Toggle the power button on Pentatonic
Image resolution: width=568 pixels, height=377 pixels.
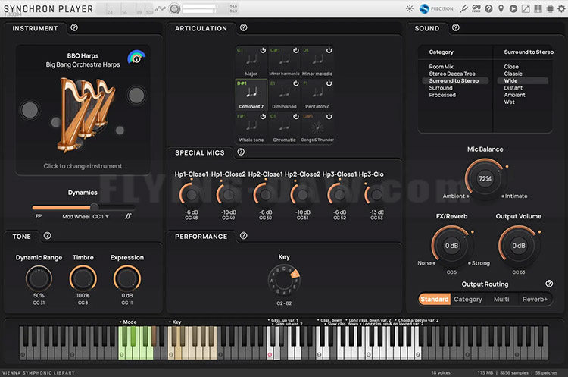pos(329,83)
